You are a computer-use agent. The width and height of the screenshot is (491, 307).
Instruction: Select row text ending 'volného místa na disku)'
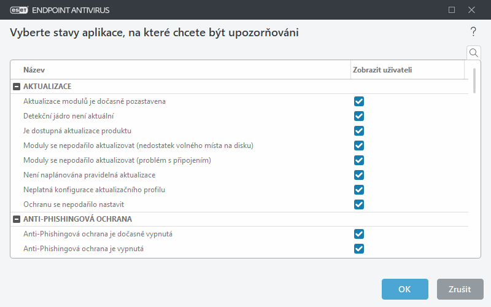click(139, 146)
